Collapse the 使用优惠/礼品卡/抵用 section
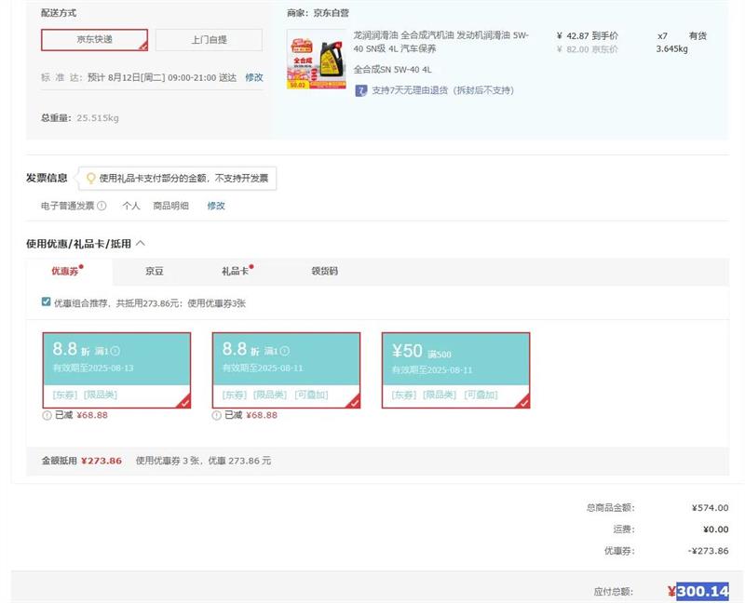This screenshot has width=745, height=603. (x=141, y=244)
